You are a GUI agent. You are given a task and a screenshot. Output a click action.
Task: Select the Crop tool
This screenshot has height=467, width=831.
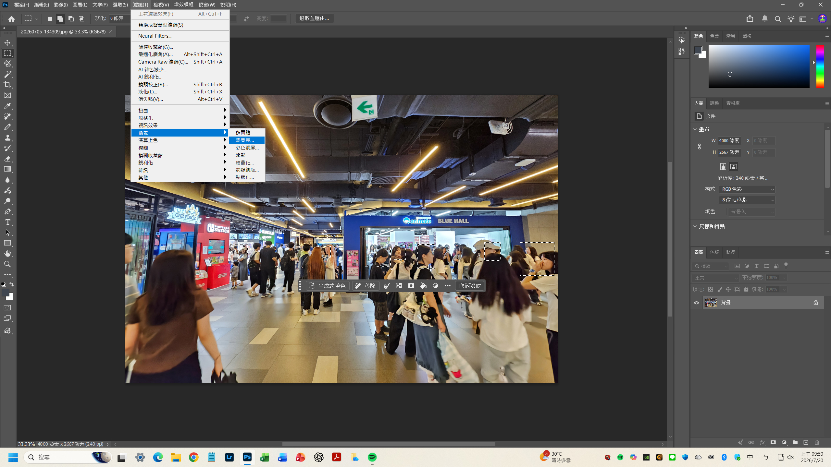7,85
